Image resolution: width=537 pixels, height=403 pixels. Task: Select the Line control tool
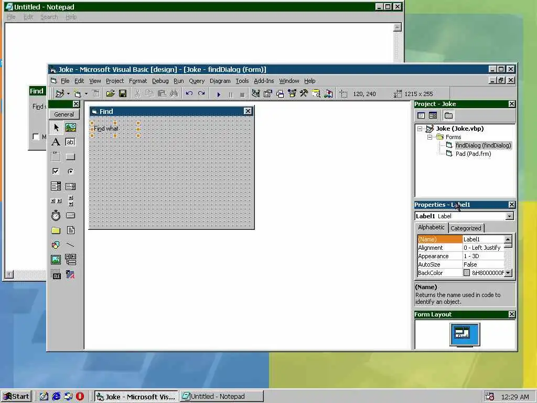pyautogui.click(x=71, y=245)
